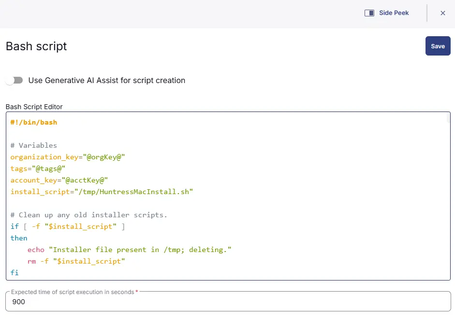Enable Generative AI Assist toggle
Viewport: 455px width, 323px height.
(15, 80)
